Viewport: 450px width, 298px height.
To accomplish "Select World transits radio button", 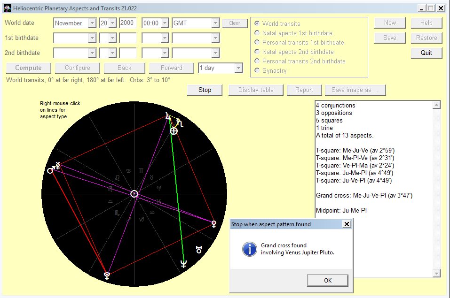I will 257,23.
